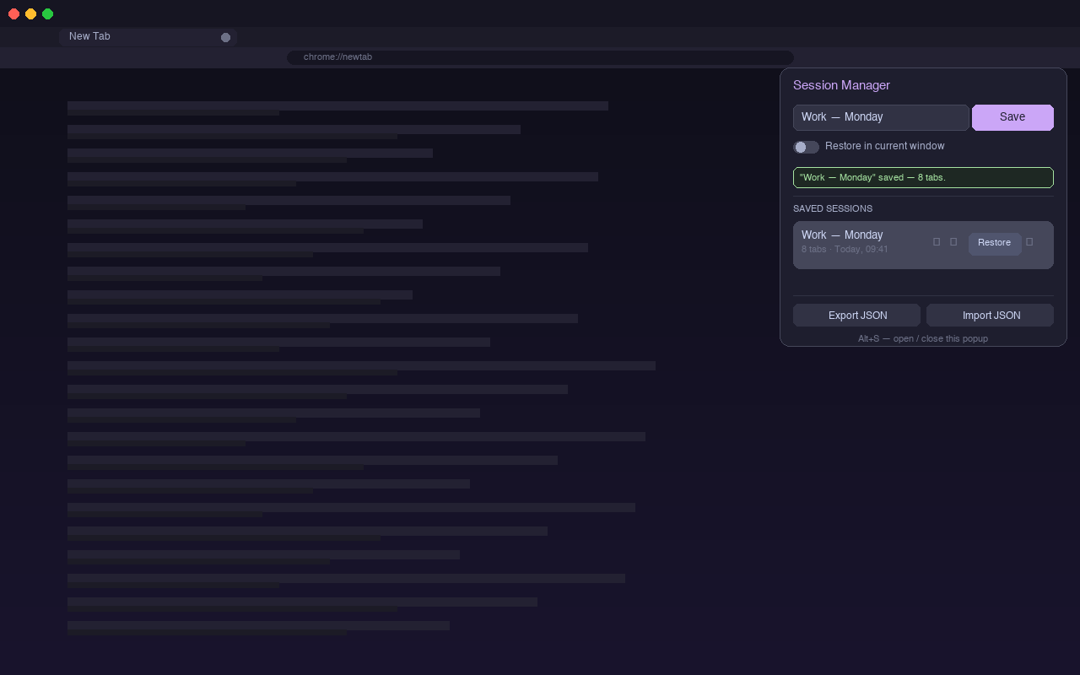Click Import JSON button
This screenshot has height=675, width=1080.
[x=991, y=316]
